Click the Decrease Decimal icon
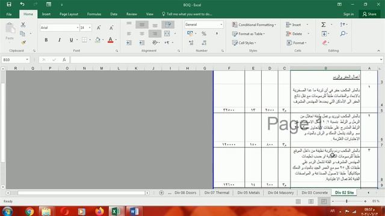 [x=204, y=43]
